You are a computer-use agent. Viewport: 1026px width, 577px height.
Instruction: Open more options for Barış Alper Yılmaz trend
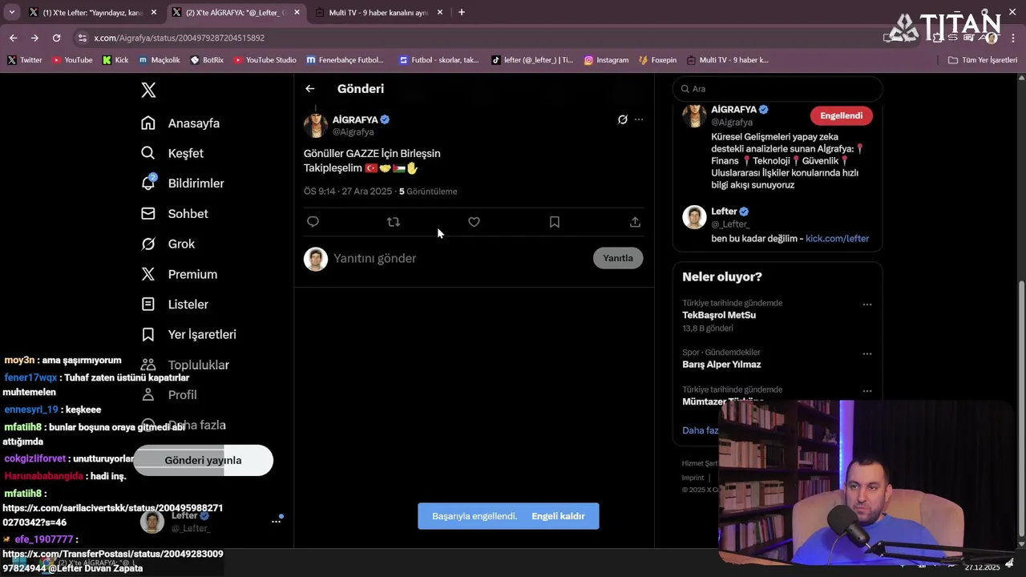(x=867, y=353)
